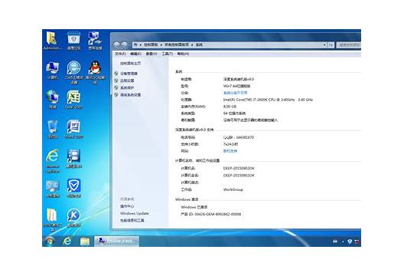Open the 文件(F) menu
Viewport: 404px width, 276px height.
pos(120,54)
